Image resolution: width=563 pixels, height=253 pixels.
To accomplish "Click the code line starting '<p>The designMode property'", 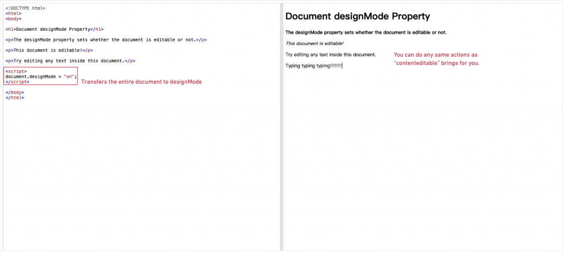I will click(106, 40).
